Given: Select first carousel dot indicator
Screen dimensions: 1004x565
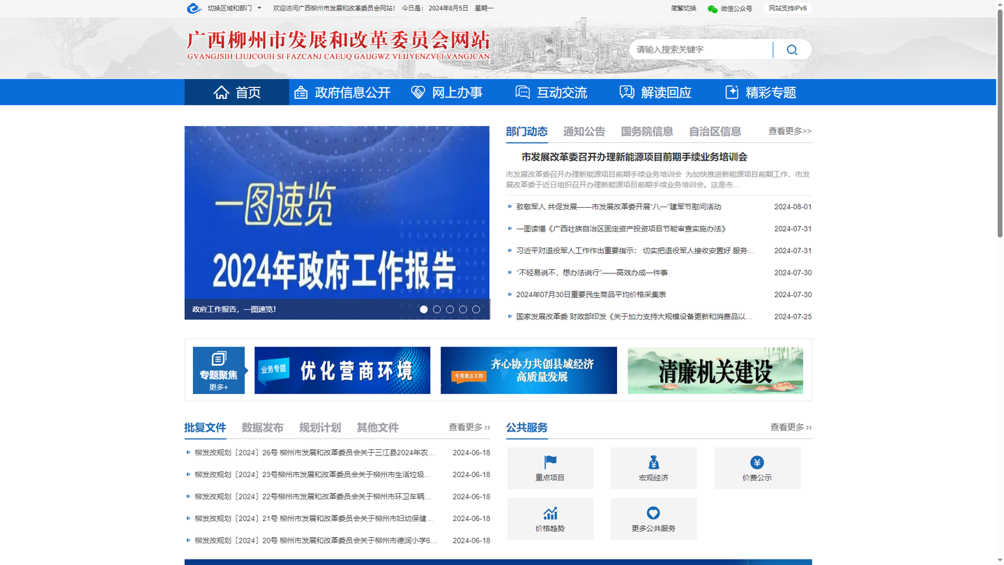Looking at the screenshot, I should (x=424, y=309).
